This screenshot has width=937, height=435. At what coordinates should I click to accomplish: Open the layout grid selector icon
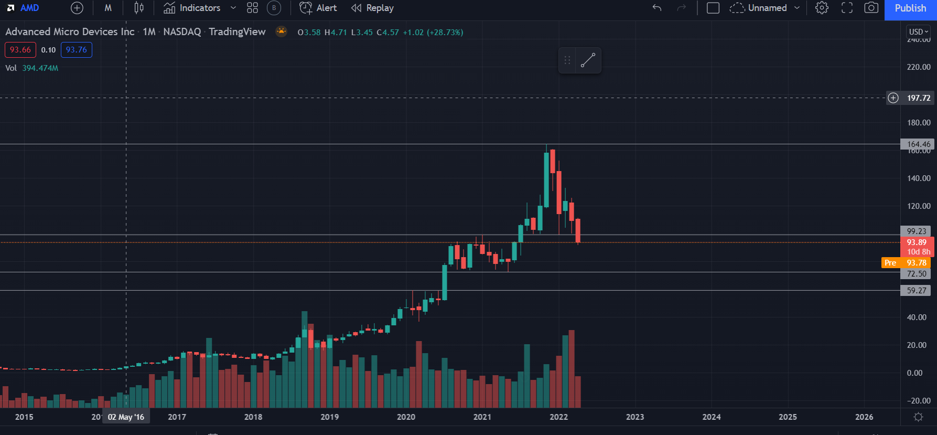click(252, 8)
